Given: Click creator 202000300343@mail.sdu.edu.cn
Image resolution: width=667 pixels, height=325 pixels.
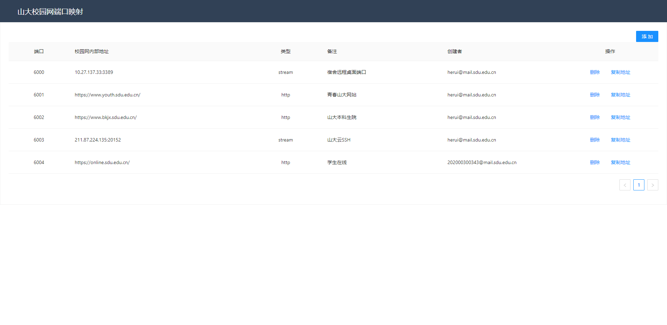Looking at the screenshot, I should pyautogui.click(x=482, y=162).
